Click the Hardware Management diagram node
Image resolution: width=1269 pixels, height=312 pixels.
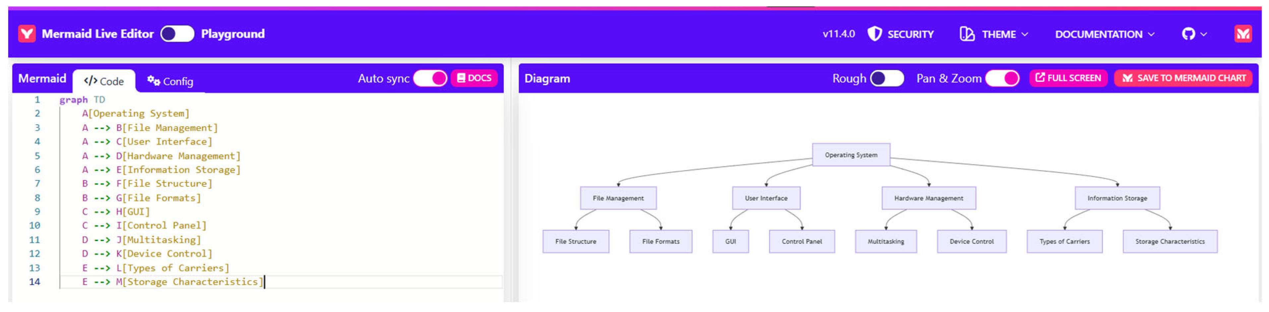(928, 198)
